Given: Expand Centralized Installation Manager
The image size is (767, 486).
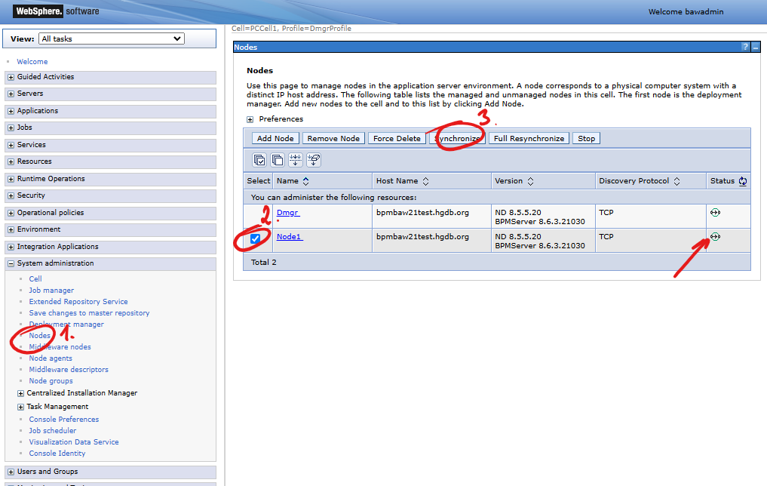Looking at the screenshot, I should (x=20, y=393).
